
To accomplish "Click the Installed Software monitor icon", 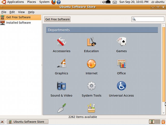I will [3, 23].
